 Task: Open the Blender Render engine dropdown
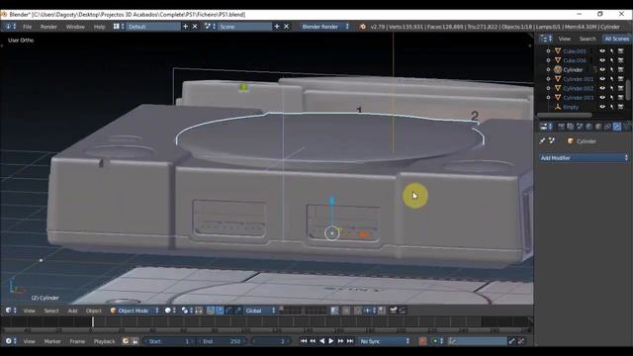click(x=325, y=27)
